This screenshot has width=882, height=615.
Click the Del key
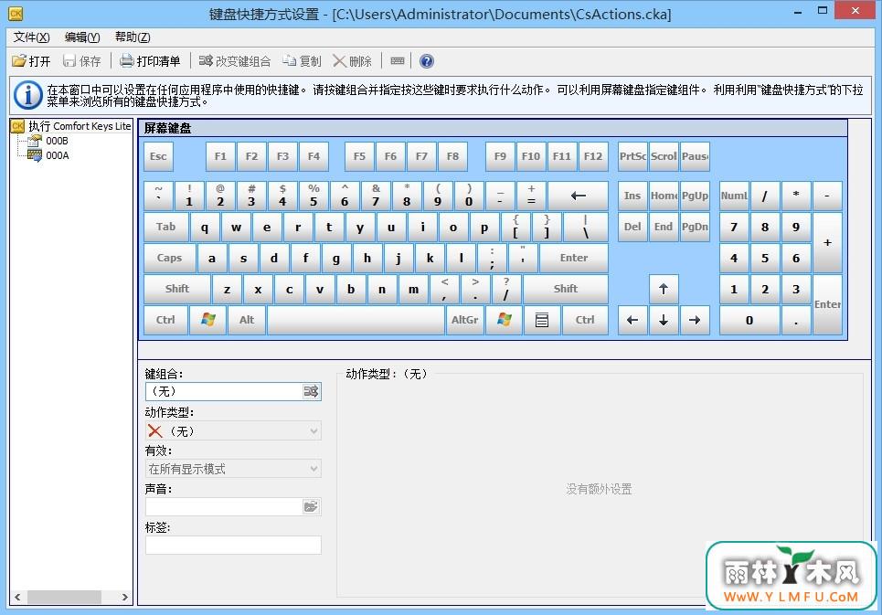(632, 227)
